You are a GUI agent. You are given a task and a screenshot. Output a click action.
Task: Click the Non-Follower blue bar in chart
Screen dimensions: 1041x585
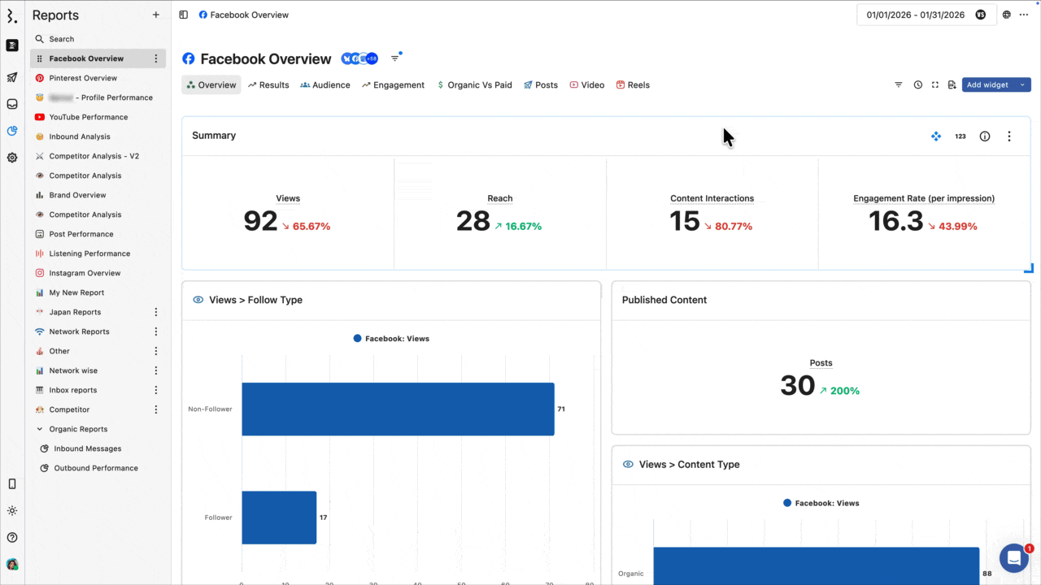point(398,409)
